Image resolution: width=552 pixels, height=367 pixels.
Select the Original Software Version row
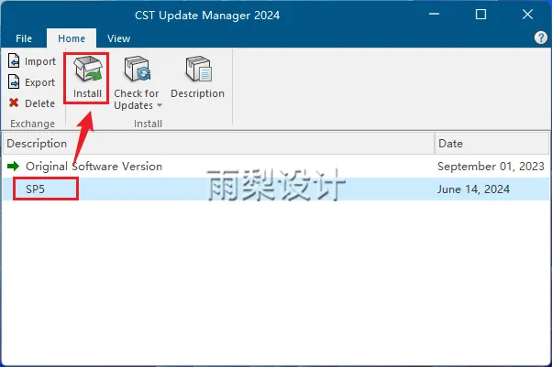point(276,167)
